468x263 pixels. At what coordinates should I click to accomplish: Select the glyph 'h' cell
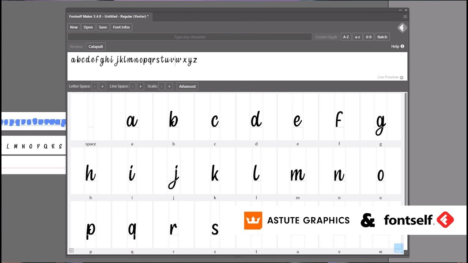pyautogui.click(x=91, y=171)
